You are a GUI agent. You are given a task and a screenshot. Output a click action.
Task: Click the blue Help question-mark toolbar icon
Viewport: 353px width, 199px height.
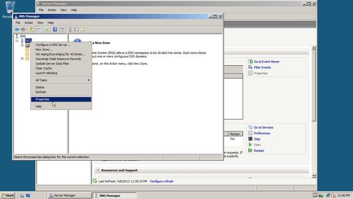[x=55, y=29]
